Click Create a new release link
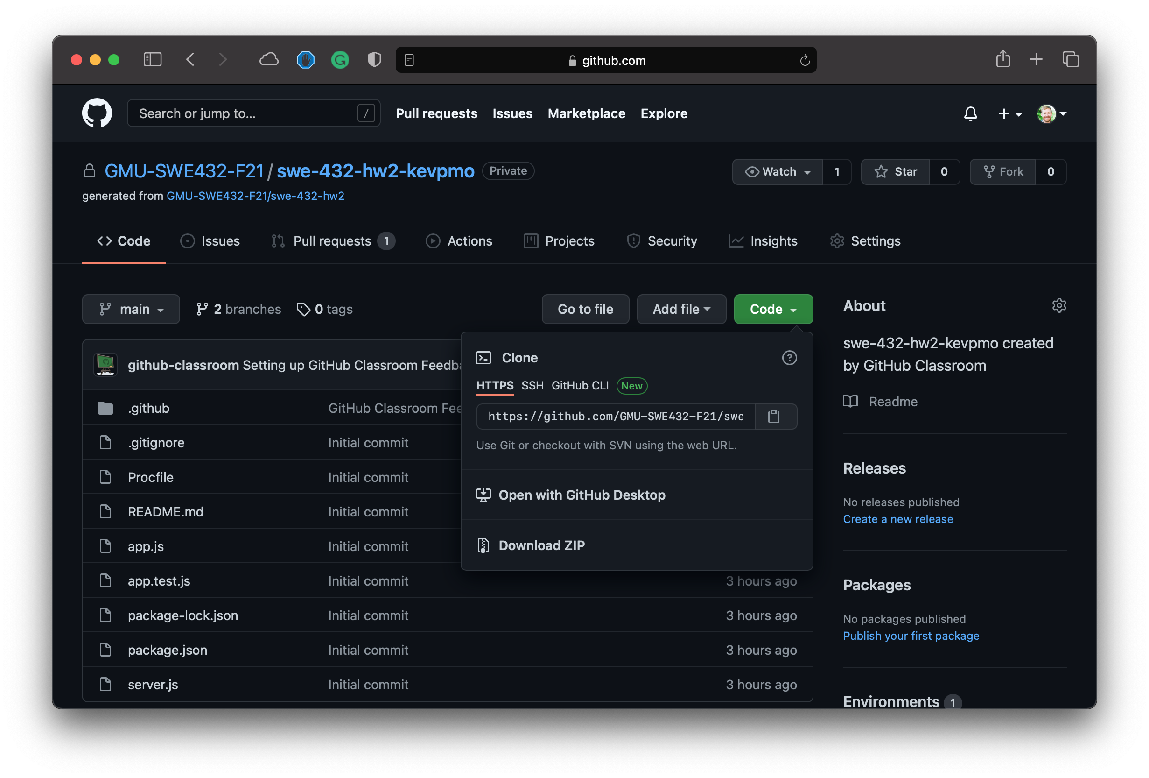The width and height of the screenshot is (1149, 778). pos(898,518)
